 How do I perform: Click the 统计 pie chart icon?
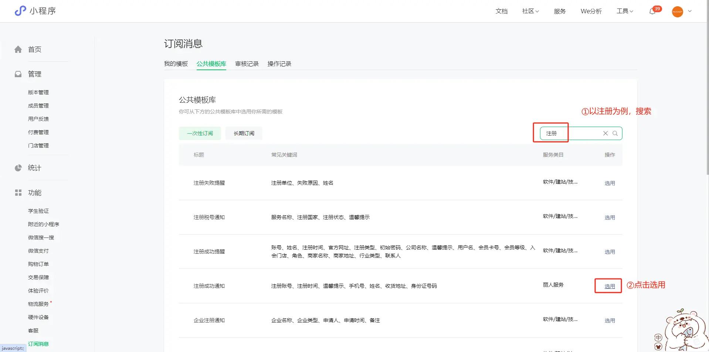click(x=18, y=168)
